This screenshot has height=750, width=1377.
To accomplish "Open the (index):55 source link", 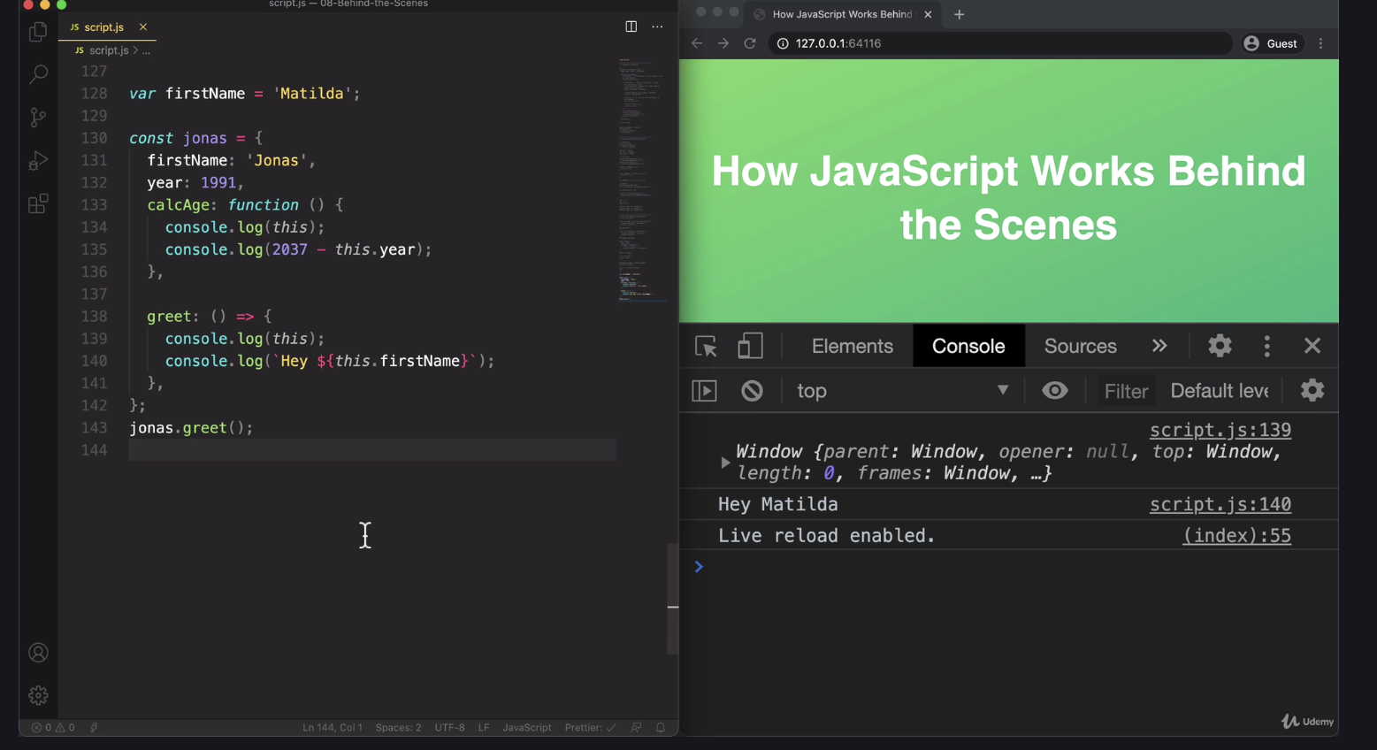I will [1236, 536].
